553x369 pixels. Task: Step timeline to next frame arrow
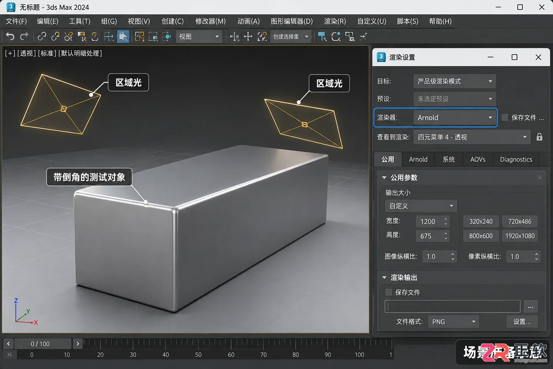click(x=78, y=344)
